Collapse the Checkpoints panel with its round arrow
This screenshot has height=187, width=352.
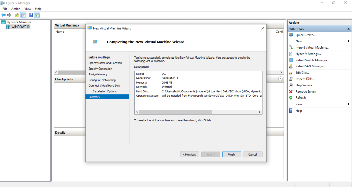[280, 79]
